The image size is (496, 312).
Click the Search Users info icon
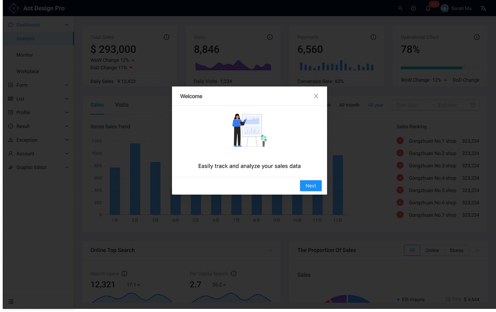(124, 273)
